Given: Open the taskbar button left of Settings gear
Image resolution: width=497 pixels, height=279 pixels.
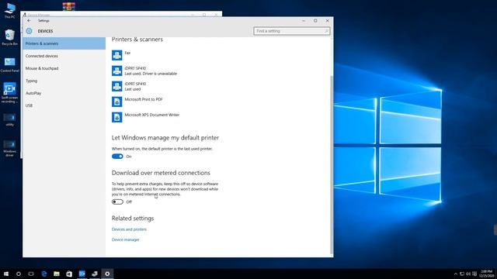Looking at the screenshot, I should tap(95, 274).
